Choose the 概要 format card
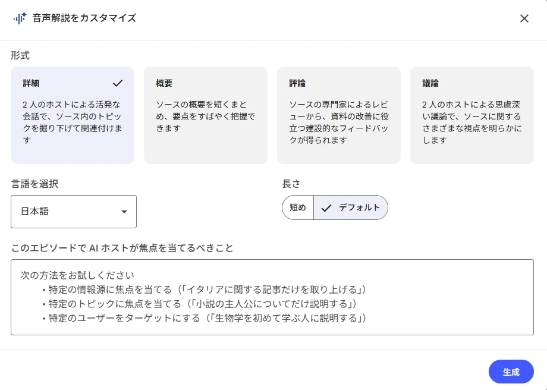The height and width of the screenshot is (390, 547). click(x=206, y=115)
